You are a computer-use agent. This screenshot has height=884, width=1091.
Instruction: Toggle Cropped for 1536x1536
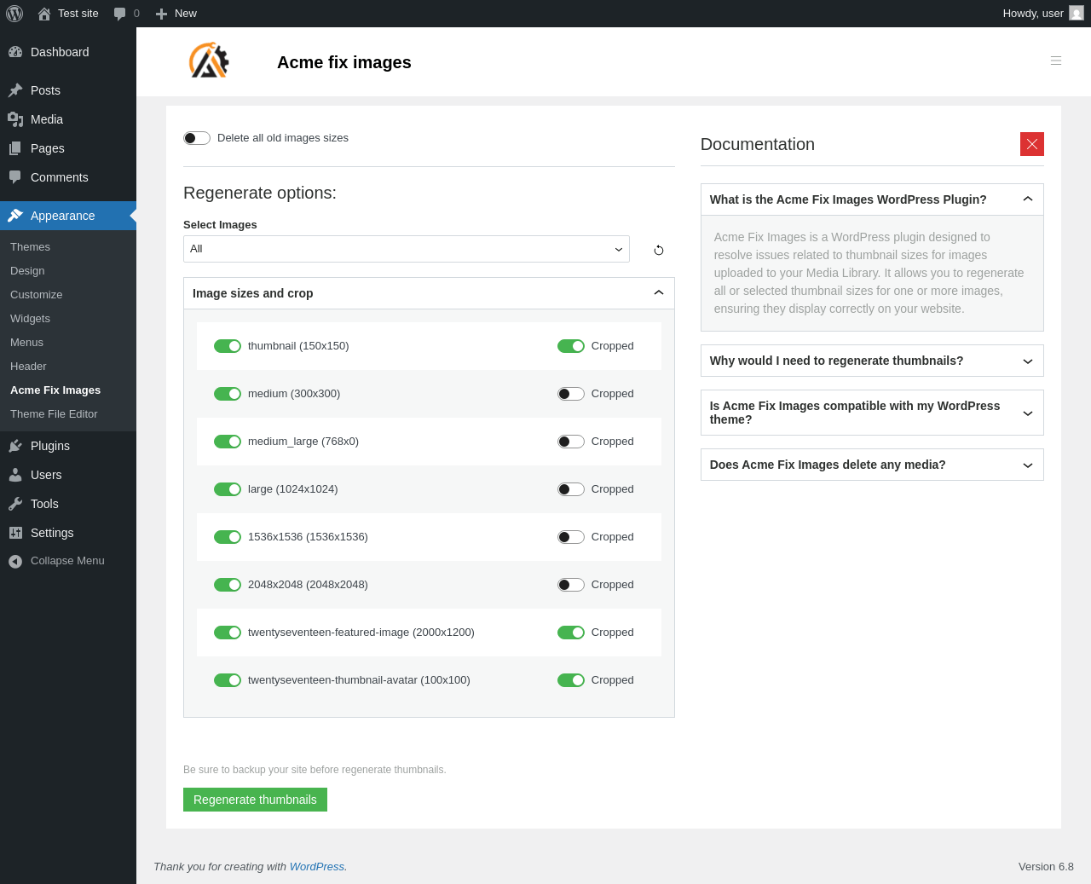pyautogui.click(x=571, y=537)
